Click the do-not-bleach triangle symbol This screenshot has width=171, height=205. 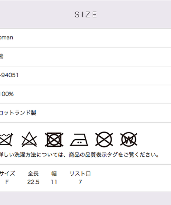pos(29,139)
